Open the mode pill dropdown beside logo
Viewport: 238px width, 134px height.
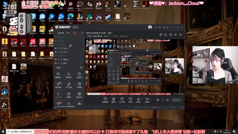(76, 27)
